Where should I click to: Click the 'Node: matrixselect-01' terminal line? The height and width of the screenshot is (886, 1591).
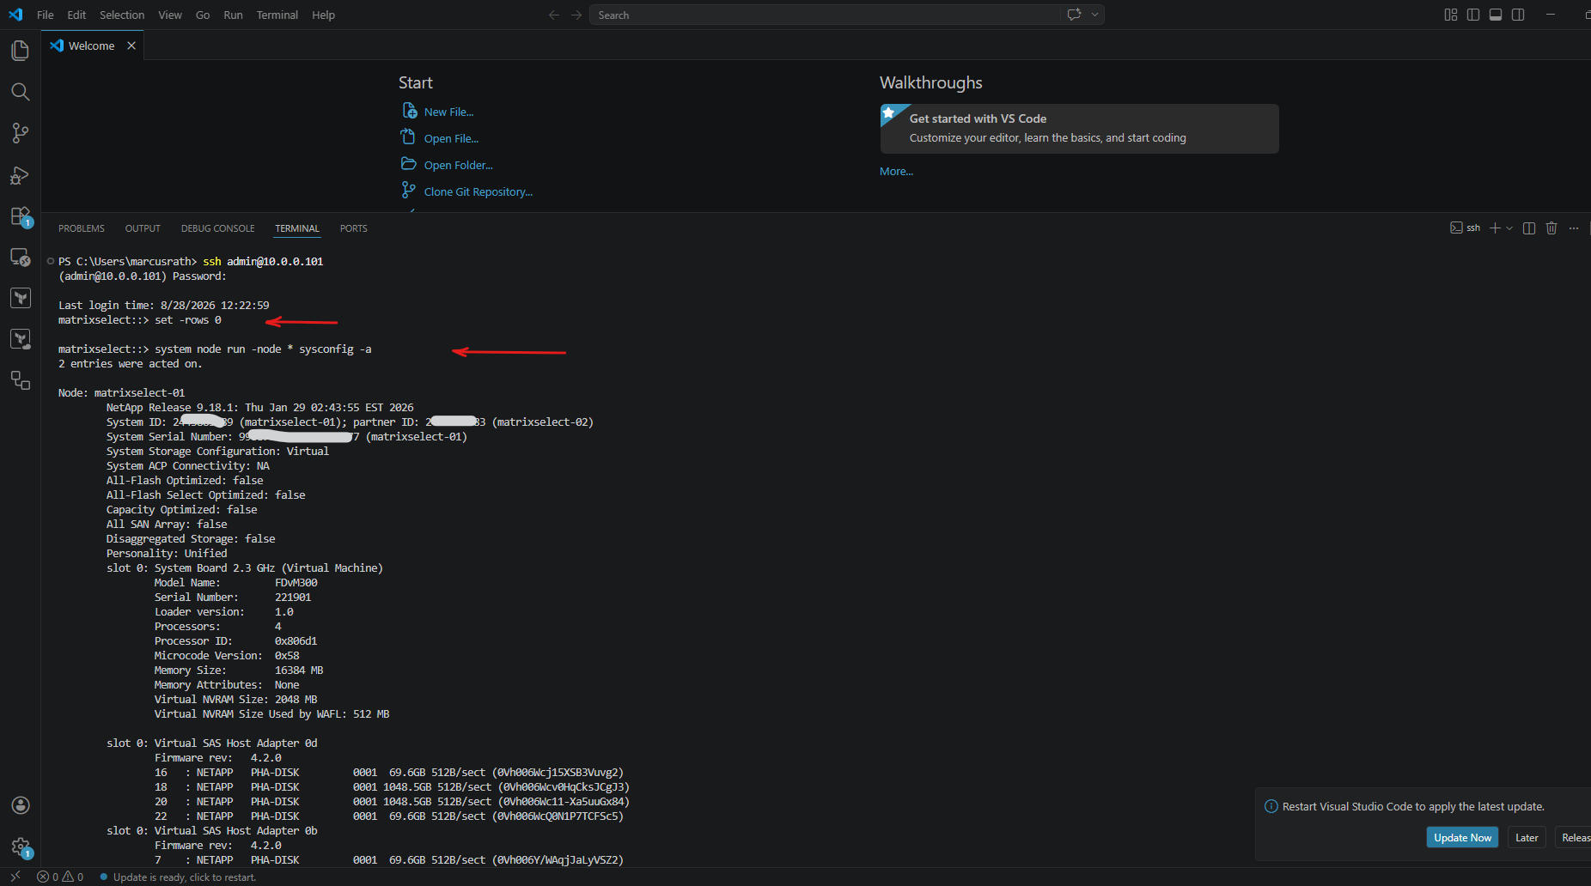[x=121, y=393]
